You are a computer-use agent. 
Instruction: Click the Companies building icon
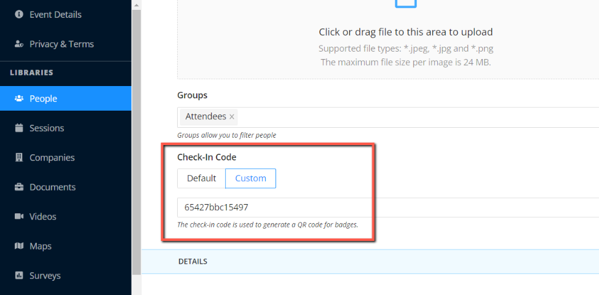(19, 157)
